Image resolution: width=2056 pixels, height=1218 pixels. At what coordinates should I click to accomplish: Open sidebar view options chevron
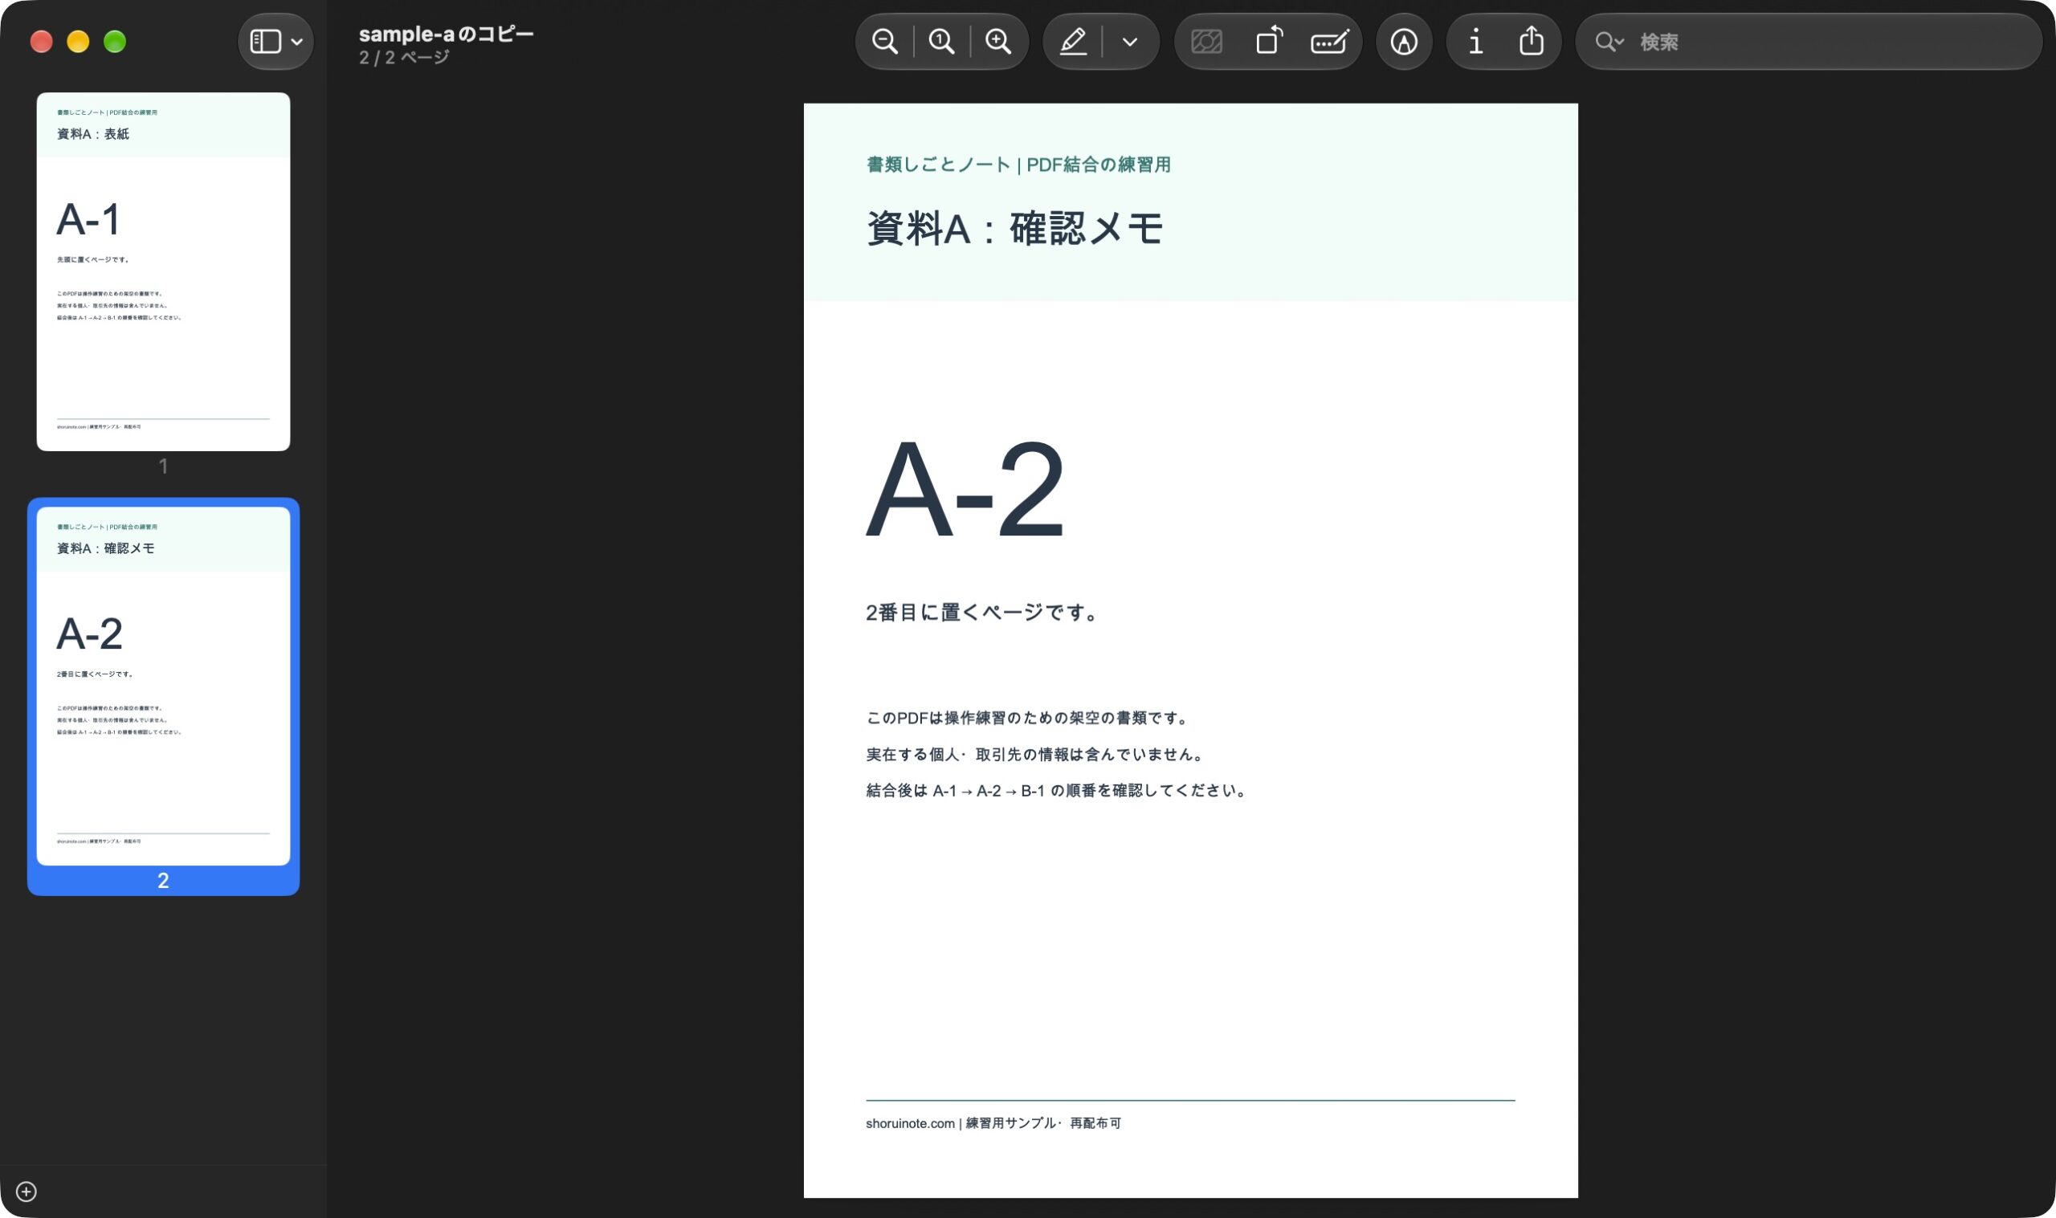[x=297, y=42]
